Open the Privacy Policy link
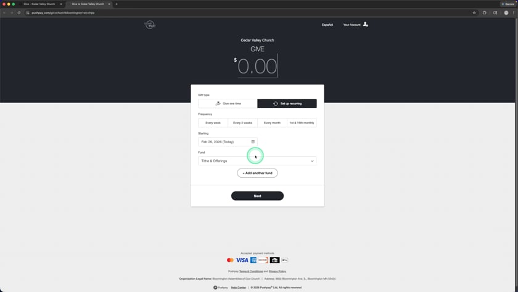This screenshot has width=518, height=292. [277, 271]
